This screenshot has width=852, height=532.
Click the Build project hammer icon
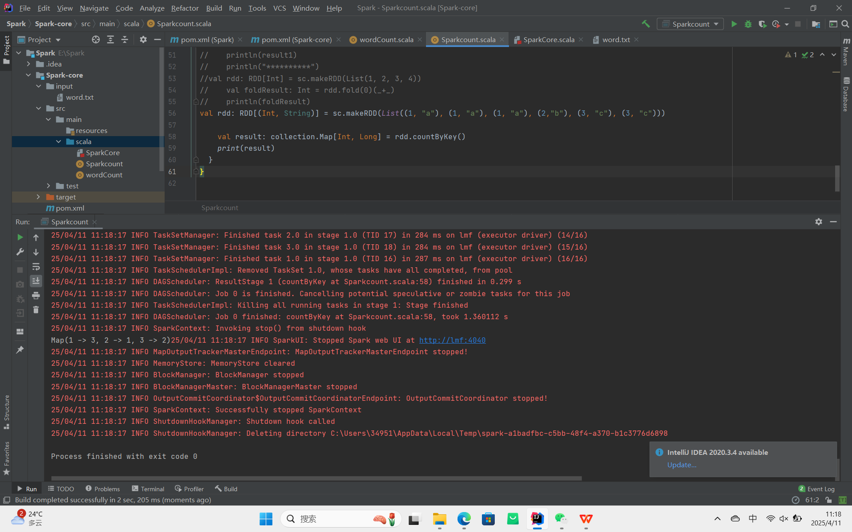[x=646, y=24]
